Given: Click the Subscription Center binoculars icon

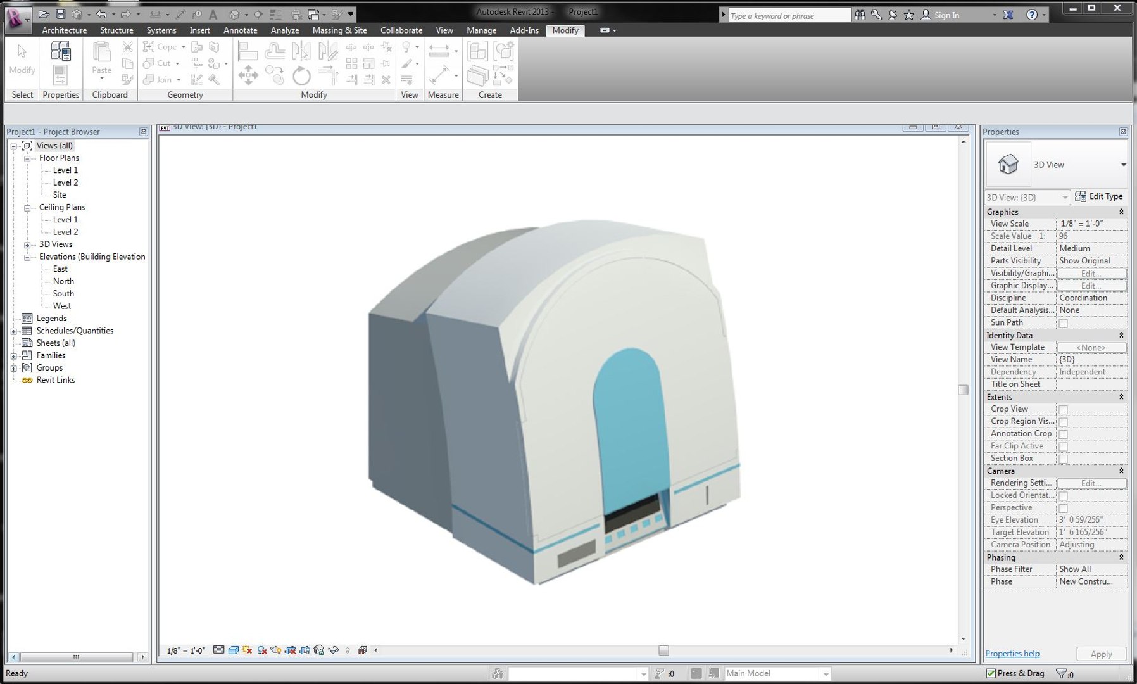Looking at the screenshot, I should click(860, 15).
